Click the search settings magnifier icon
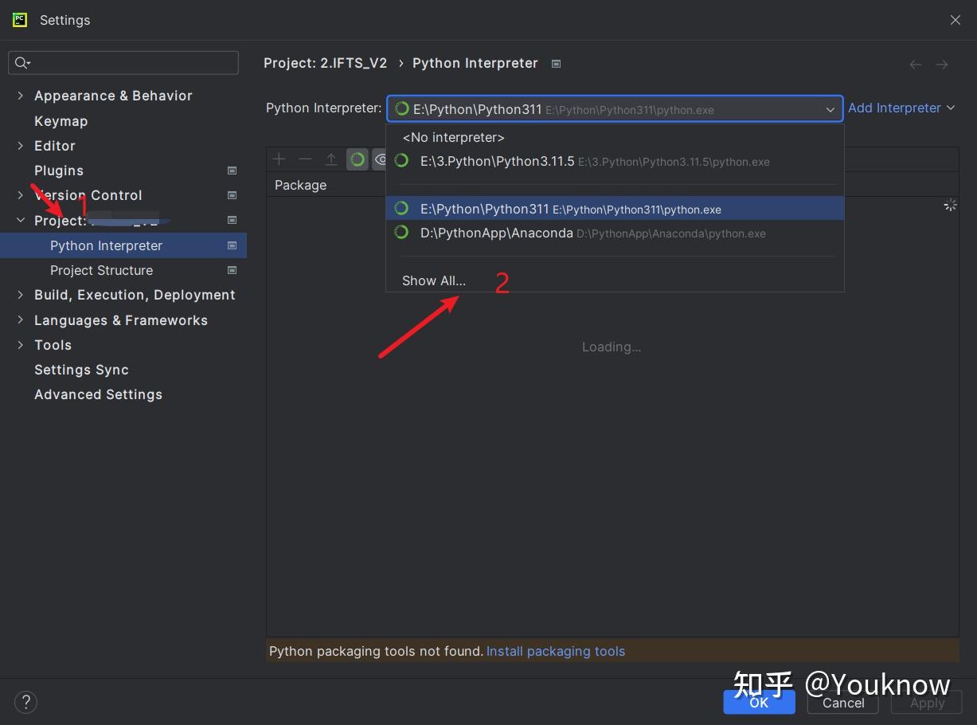The width and height of the screenshot is (977, 725). tap(21, 63)
